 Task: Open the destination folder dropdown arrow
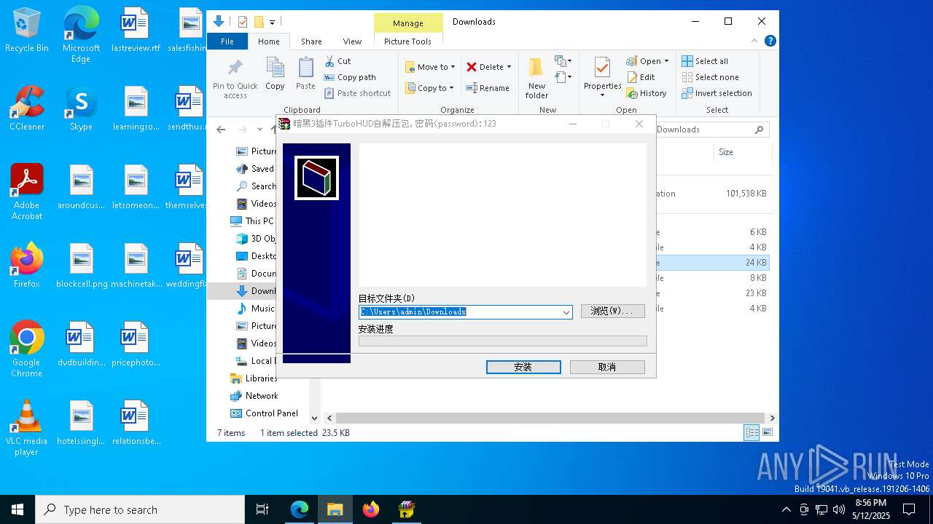point(566,311)
